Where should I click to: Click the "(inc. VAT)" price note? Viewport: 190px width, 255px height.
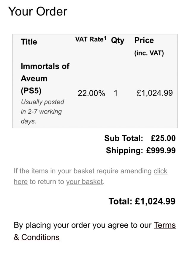click(x=149, y=53)
